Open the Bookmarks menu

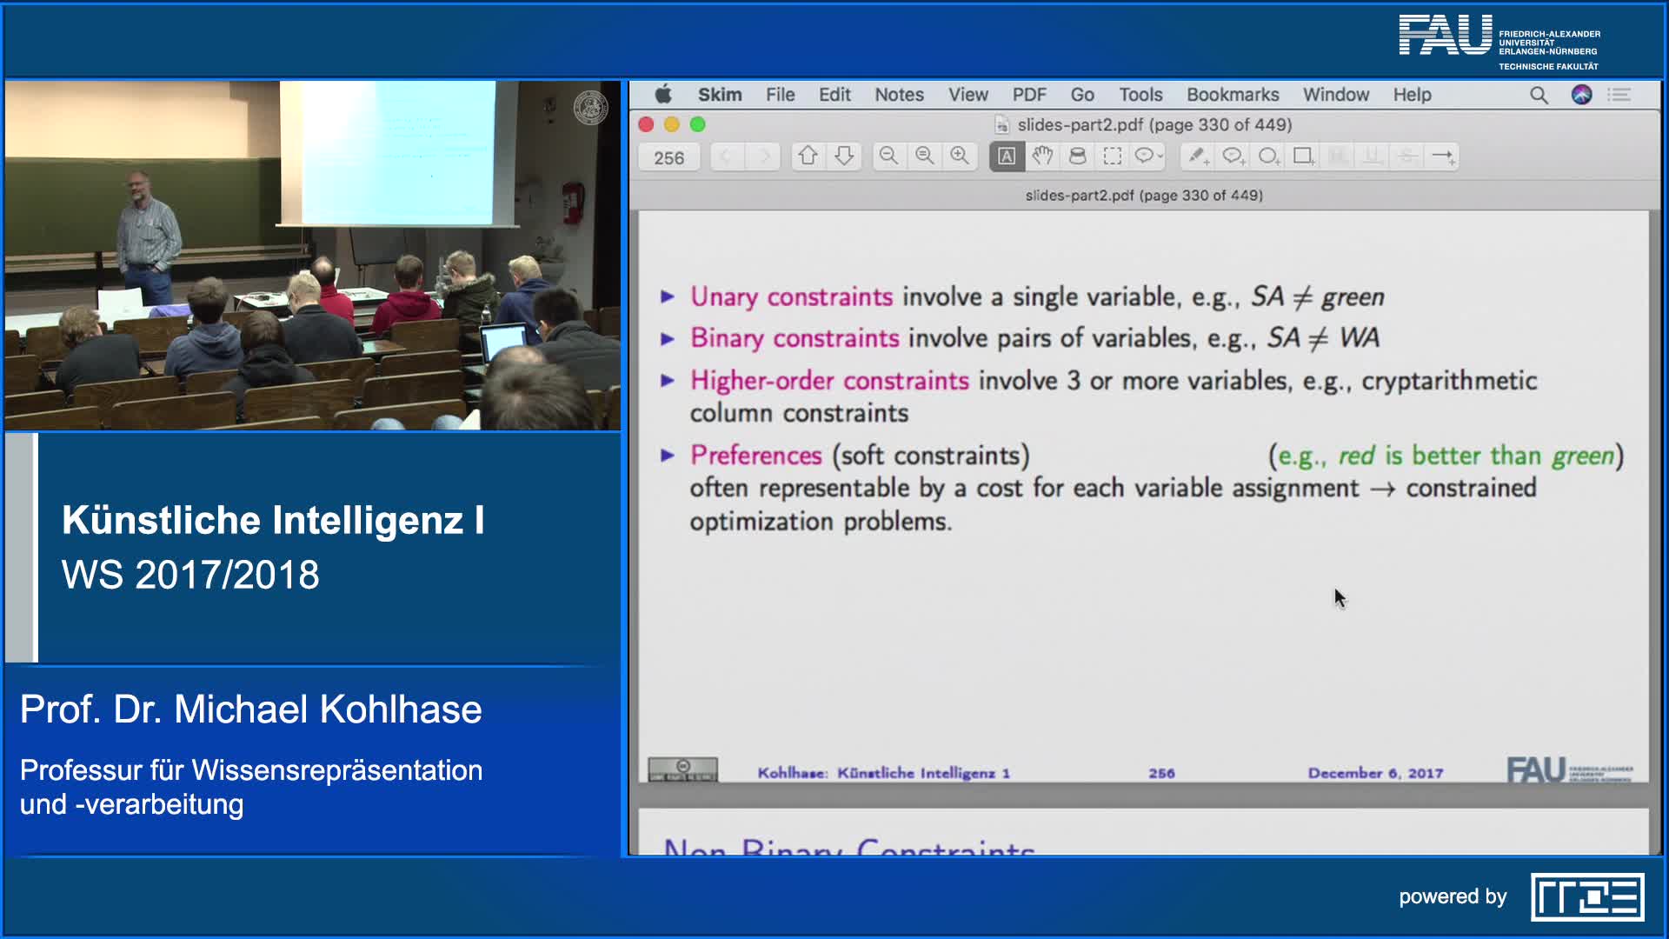coord(1233,94)
